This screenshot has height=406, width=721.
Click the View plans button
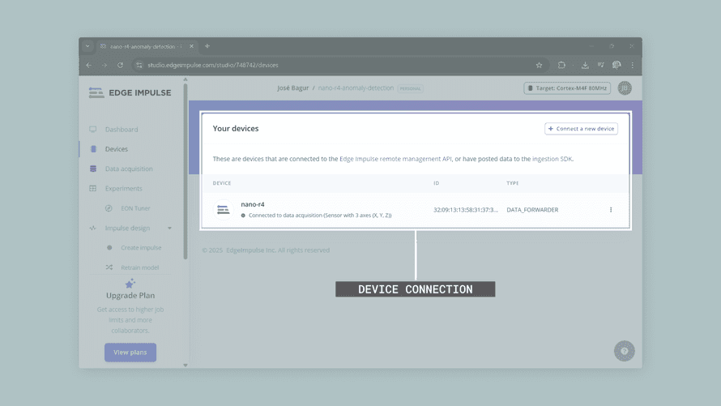pos(130,353)
